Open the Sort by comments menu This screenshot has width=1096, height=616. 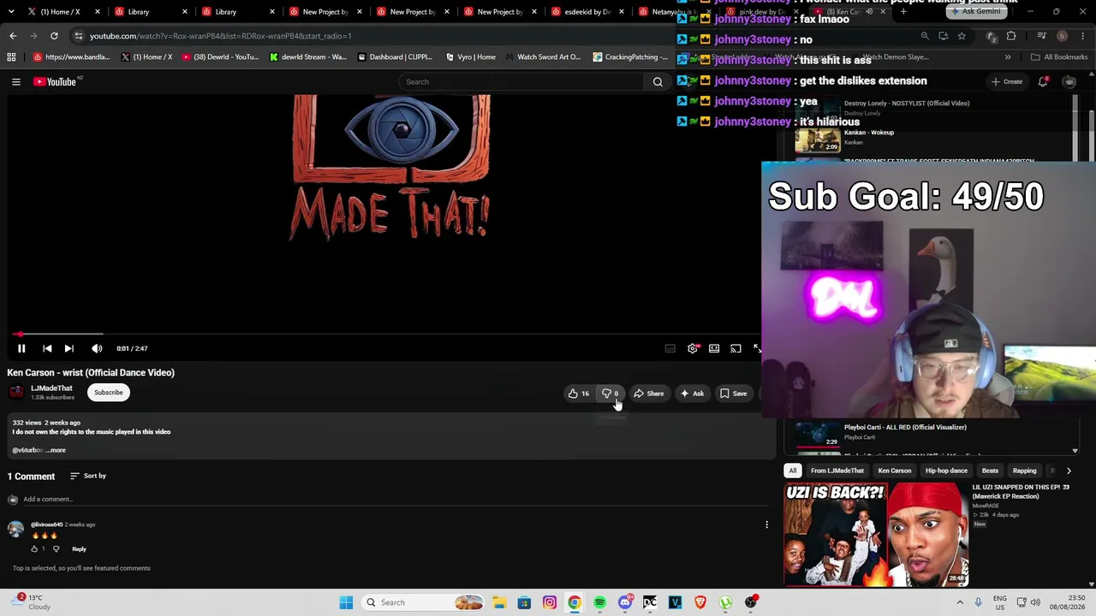(88, 476)
